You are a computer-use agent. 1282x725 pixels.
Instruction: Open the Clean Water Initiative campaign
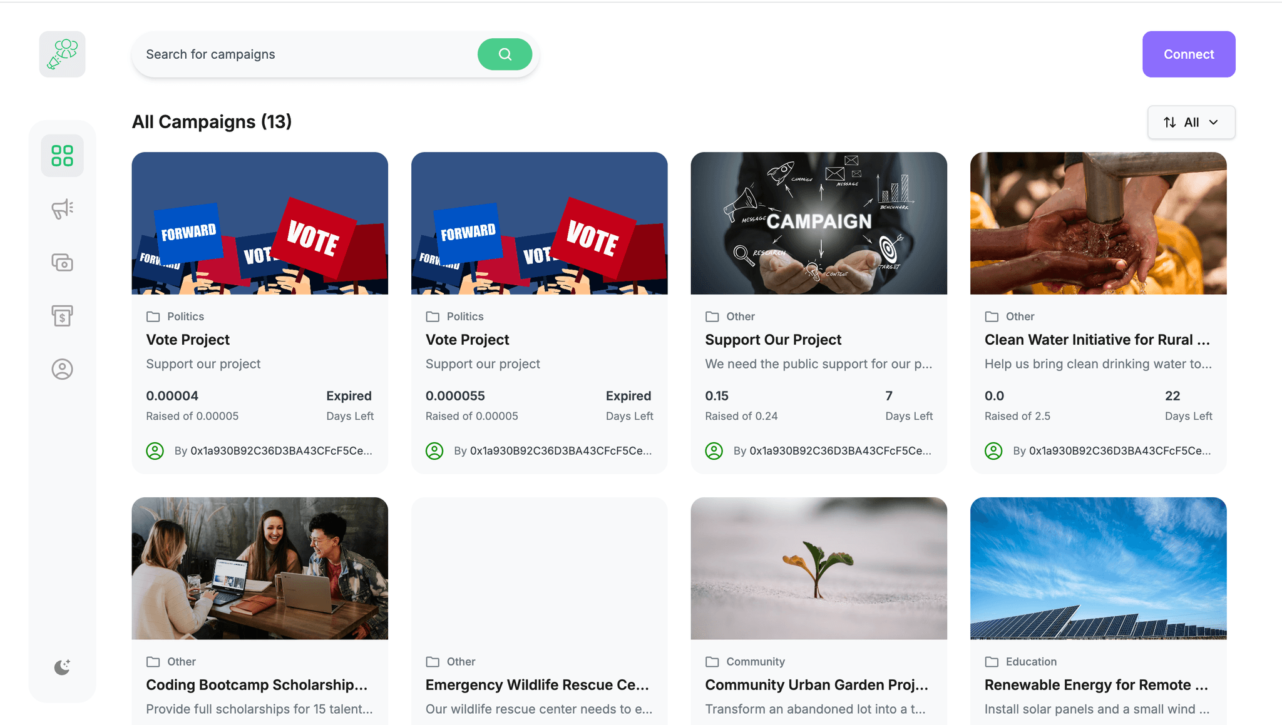tap(1097, 340)
